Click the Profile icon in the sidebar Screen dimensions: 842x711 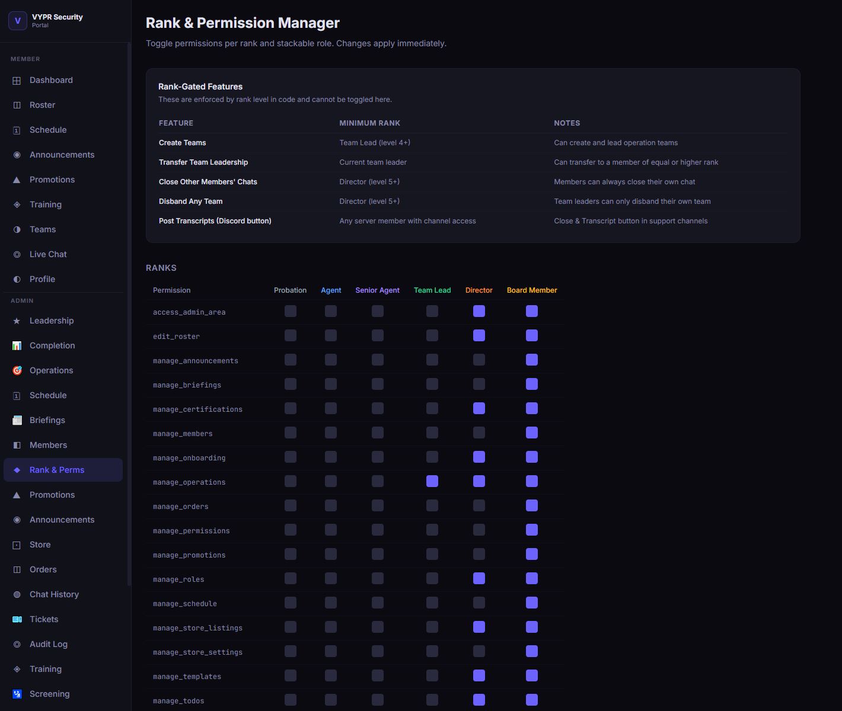(17, 280)
